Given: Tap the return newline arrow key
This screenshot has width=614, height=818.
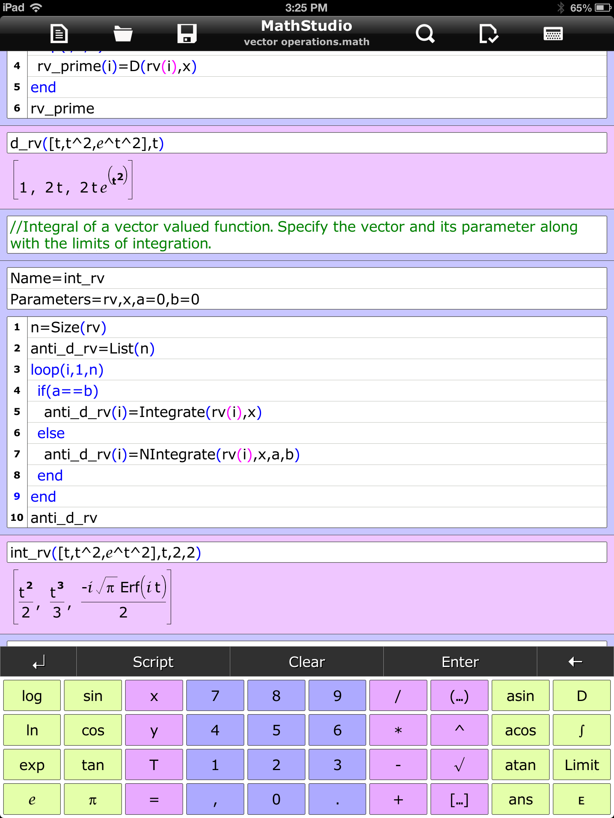Looking at the screenshot, I should point(39,662).
